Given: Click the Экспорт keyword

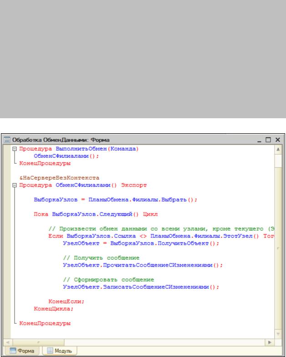Looking at the screenshot, I should point(134,185).
